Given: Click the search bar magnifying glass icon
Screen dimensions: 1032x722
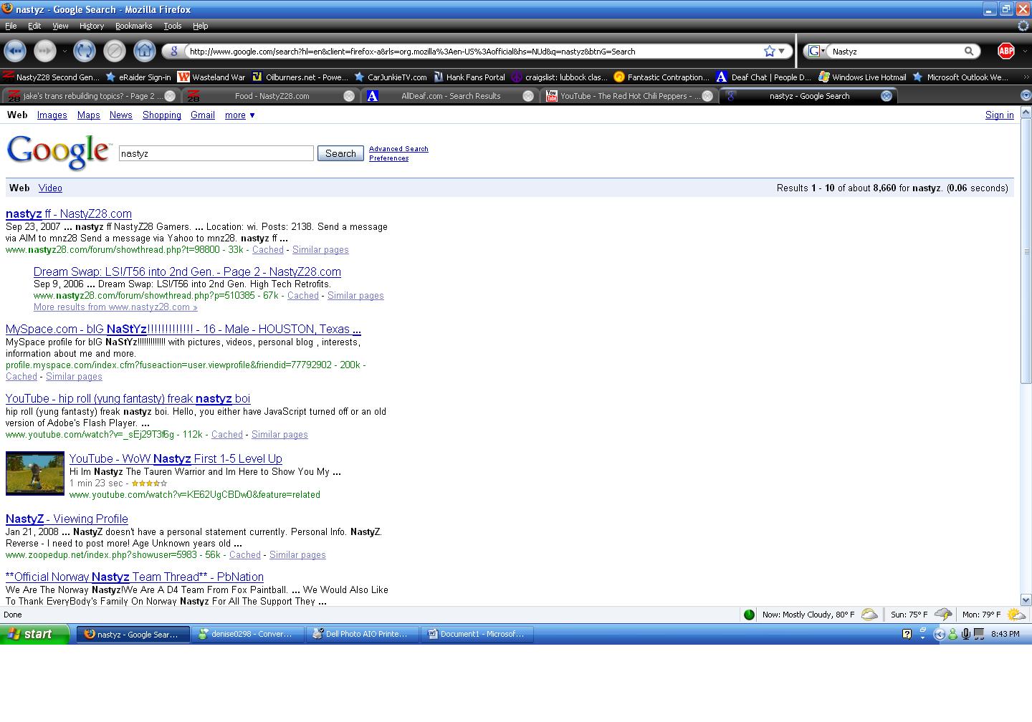Looking at the screenshot, I should (x=969, y=51).
